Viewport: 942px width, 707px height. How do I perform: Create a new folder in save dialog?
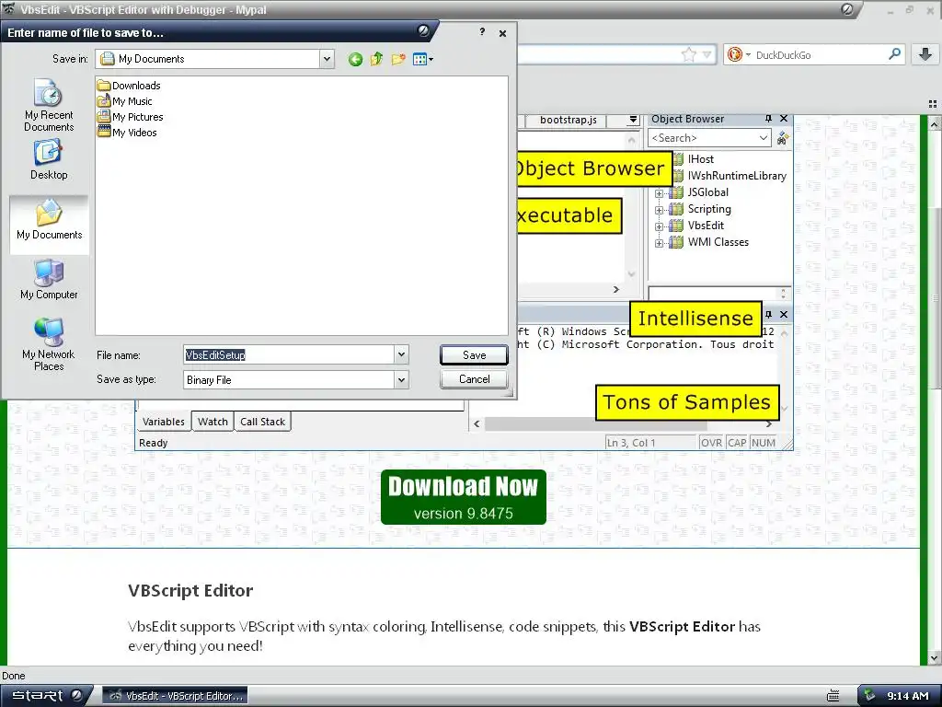[x=397, y=59]
